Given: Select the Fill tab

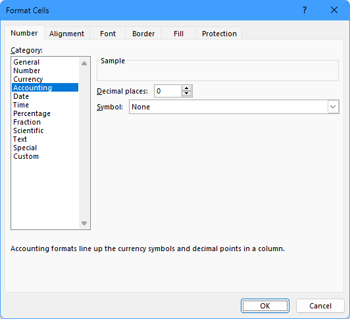Looking at the screenshot, I should click(x=178, y=34).
